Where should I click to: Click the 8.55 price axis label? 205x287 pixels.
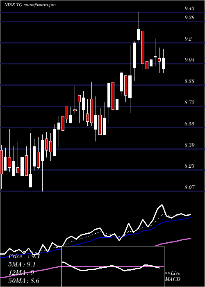[x=189, y=123]
